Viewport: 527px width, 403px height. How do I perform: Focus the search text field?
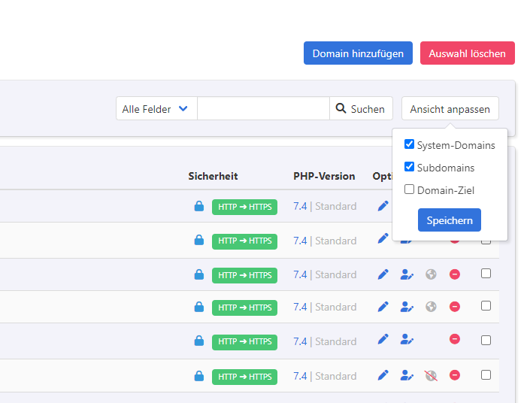point(263,109)
